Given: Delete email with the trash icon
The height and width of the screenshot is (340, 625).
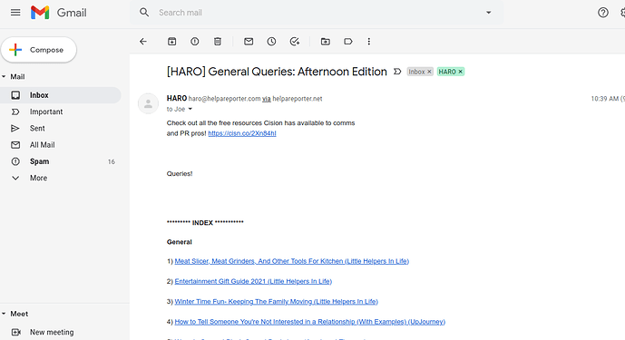Looking at the screenshot, I should [x=217, y=42].
